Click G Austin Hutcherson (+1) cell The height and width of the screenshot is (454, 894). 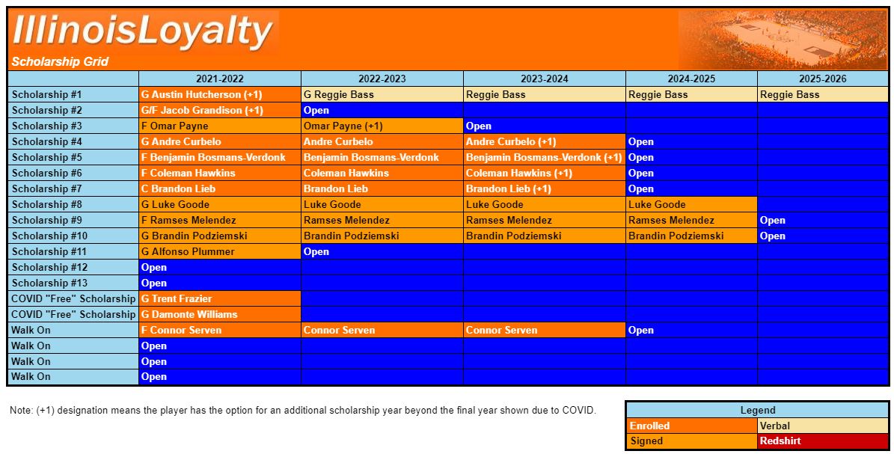[220, 95]
